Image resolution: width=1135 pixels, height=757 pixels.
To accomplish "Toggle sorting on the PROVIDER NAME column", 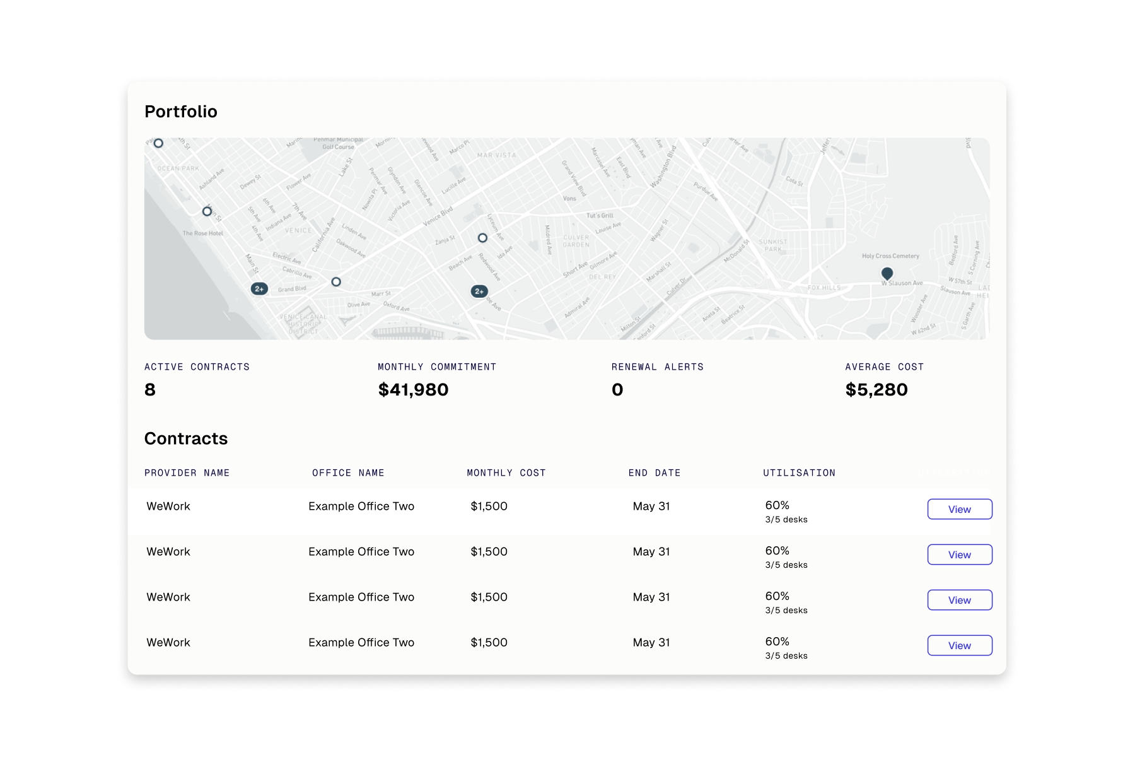I will click(x=187, y=472).
